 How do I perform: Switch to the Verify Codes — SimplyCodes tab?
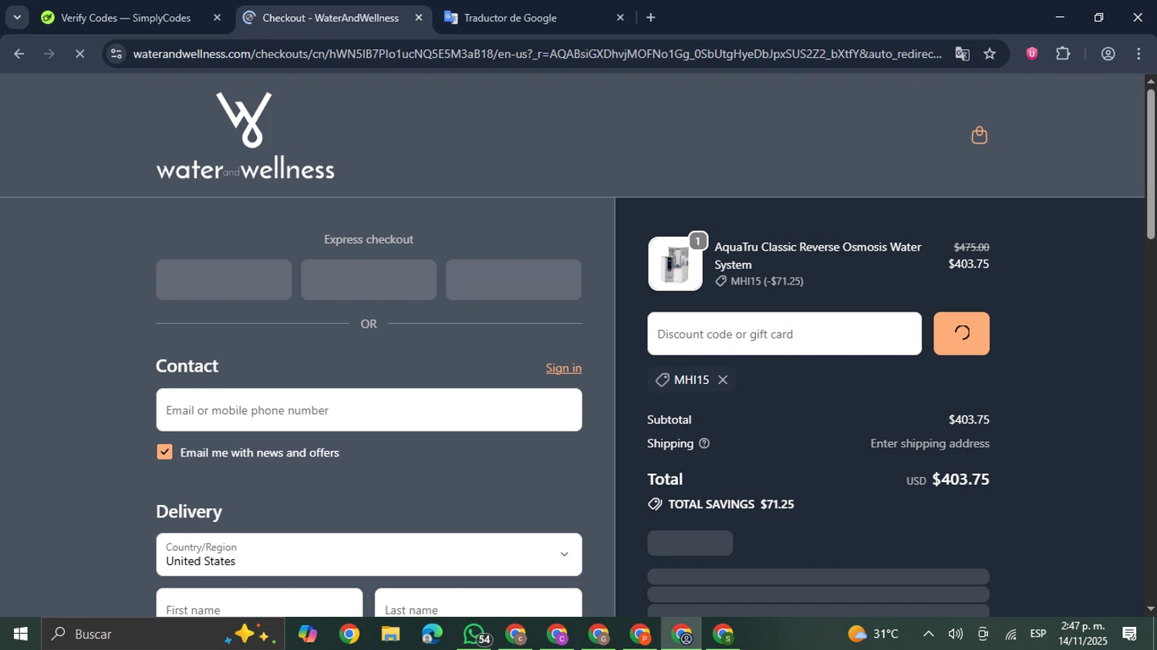126,18
